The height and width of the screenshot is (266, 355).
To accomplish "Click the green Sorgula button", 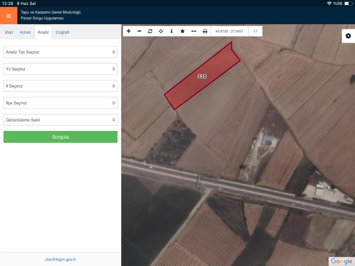I will click(60, 137).
